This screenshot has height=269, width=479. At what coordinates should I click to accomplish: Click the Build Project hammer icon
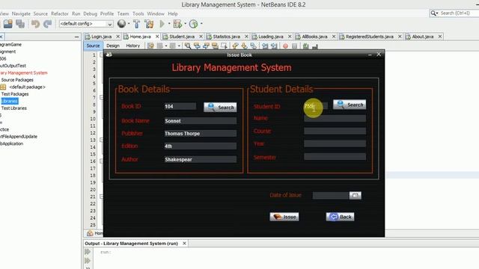(136, 24)
